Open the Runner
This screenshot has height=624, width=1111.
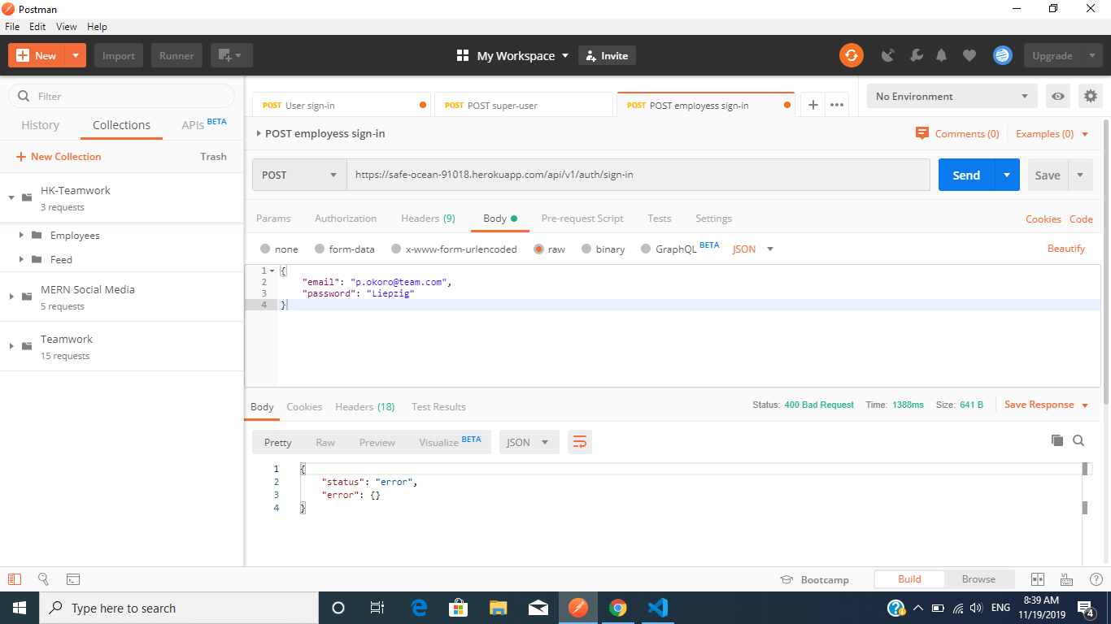pyautogui.click(x=176, y=55)
